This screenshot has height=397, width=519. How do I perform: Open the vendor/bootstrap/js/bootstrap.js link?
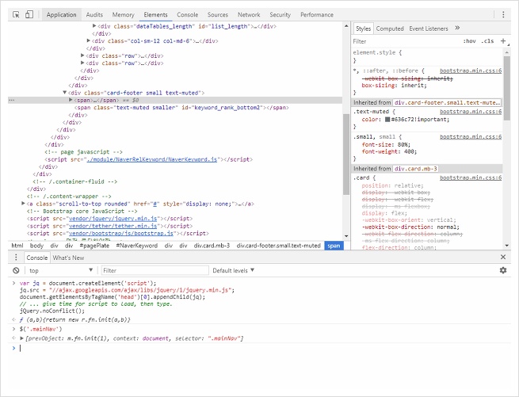point(120,233)
